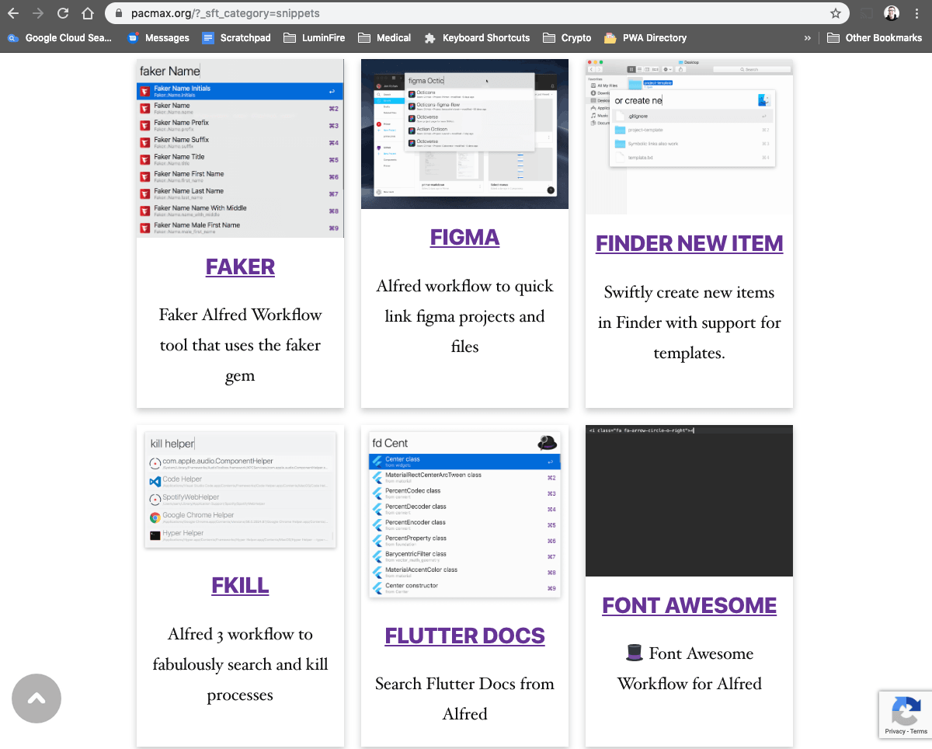Open the FAKER workflow link
Screen dimensions: 932x749
240,267
